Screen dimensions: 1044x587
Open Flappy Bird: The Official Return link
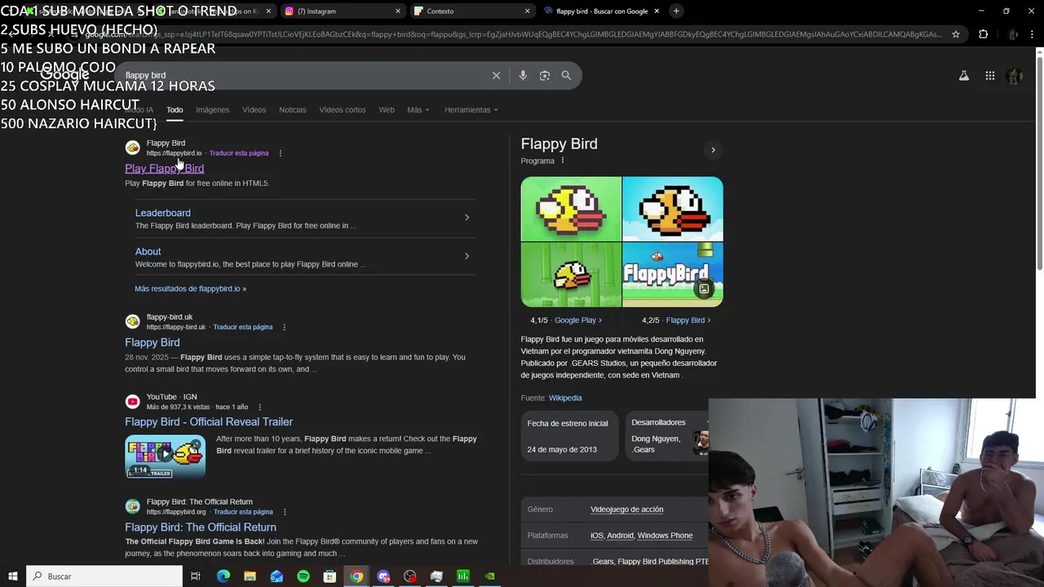[201, 527]
